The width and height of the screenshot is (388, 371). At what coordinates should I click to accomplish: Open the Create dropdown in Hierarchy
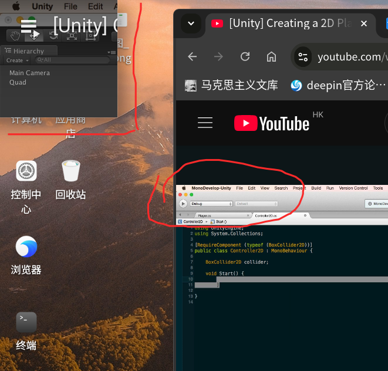[x=18, y=60]
